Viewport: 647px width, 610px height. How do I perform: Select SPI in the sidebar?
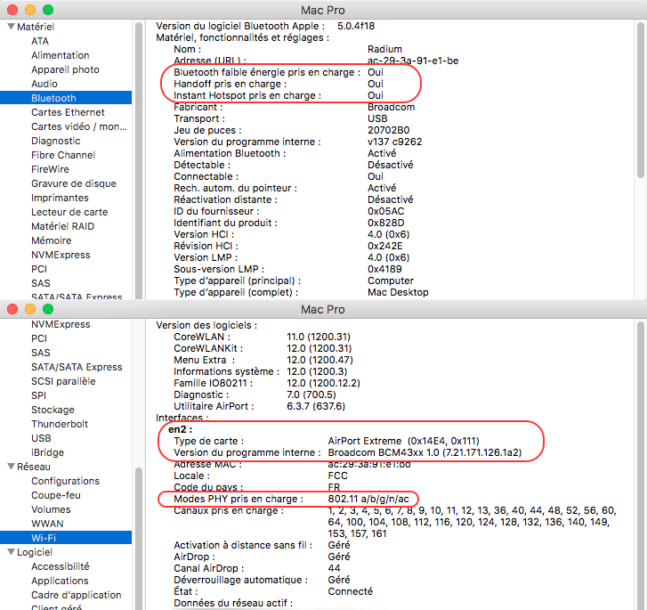pyautogui.click(x=38, y=395)
